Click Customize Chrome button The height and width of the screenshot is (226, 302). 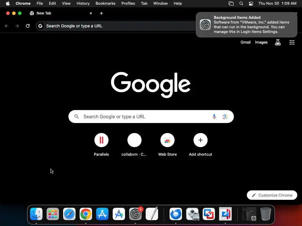(272, 195)
